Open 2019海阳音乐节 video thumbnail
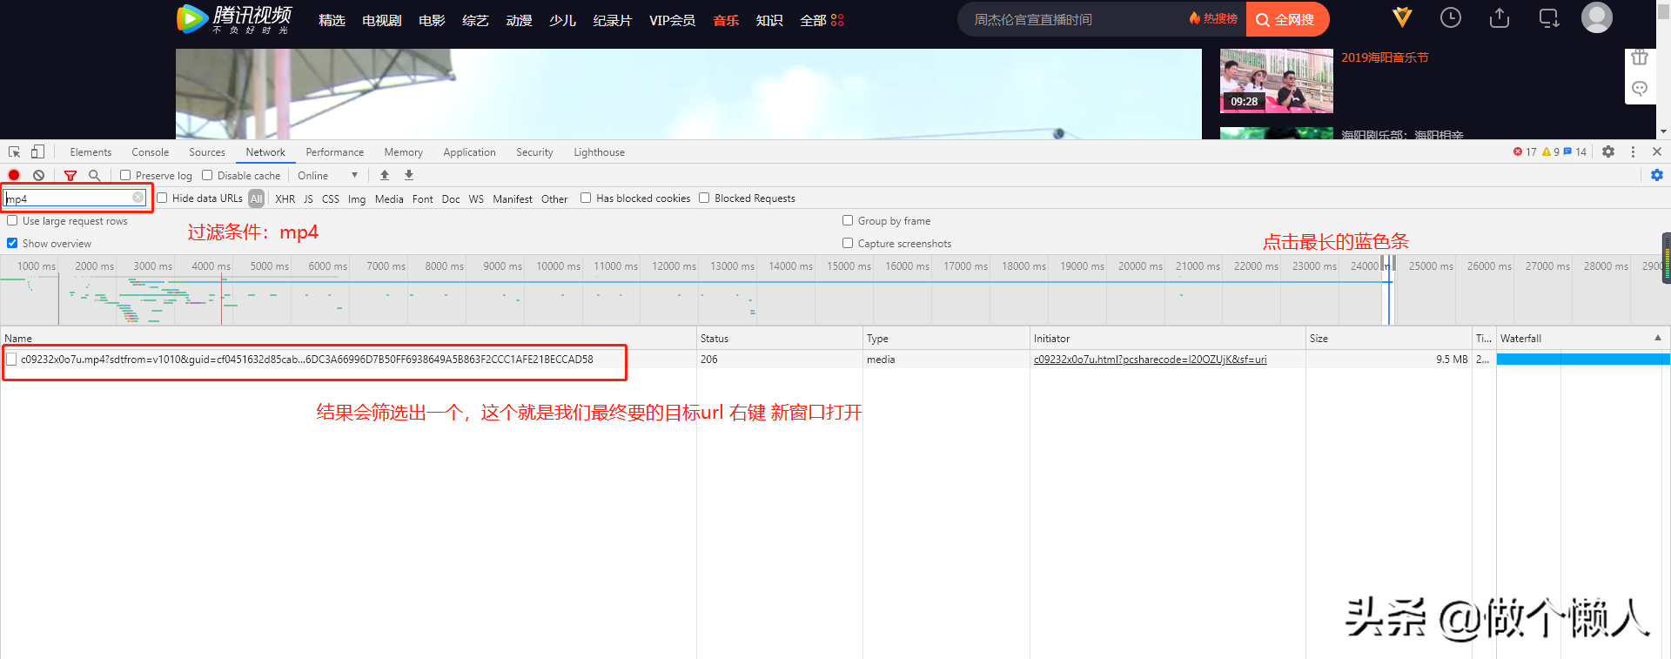 pyautogui.click(x=1276, y=80)
